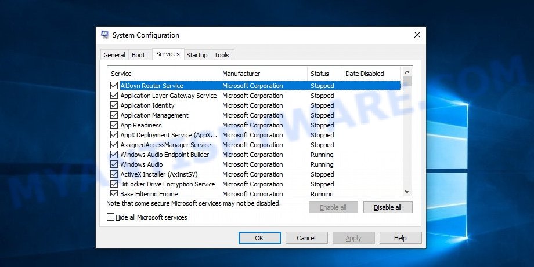Disable AssignedAccessManager Service checkbox
This screenshot has width=534, height=267.
click(x=114, y=145)
